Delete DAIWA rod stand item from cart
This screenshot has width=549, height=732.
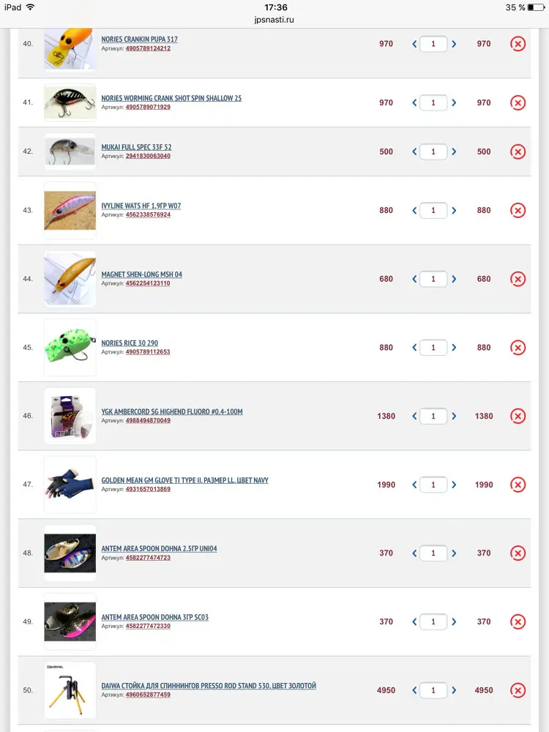(x=518, y=690)
